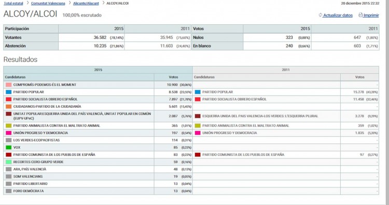Click the Votantes participation row label
The width and height of the screenshot is (389, 205).
(x=13, y=38)
